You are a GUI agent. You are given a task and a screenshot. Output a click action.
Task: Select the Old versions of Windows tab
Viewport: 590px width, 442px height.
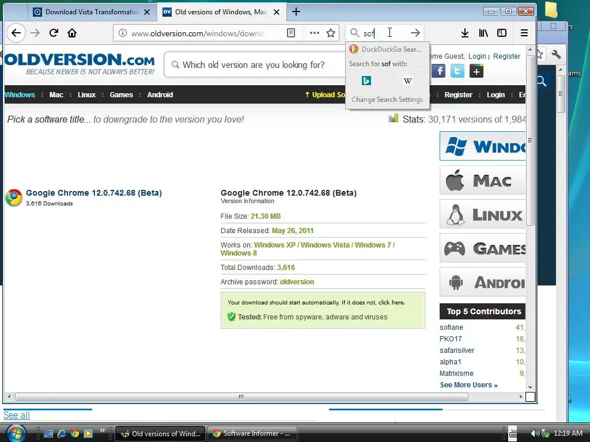click(x=221, y=12)
